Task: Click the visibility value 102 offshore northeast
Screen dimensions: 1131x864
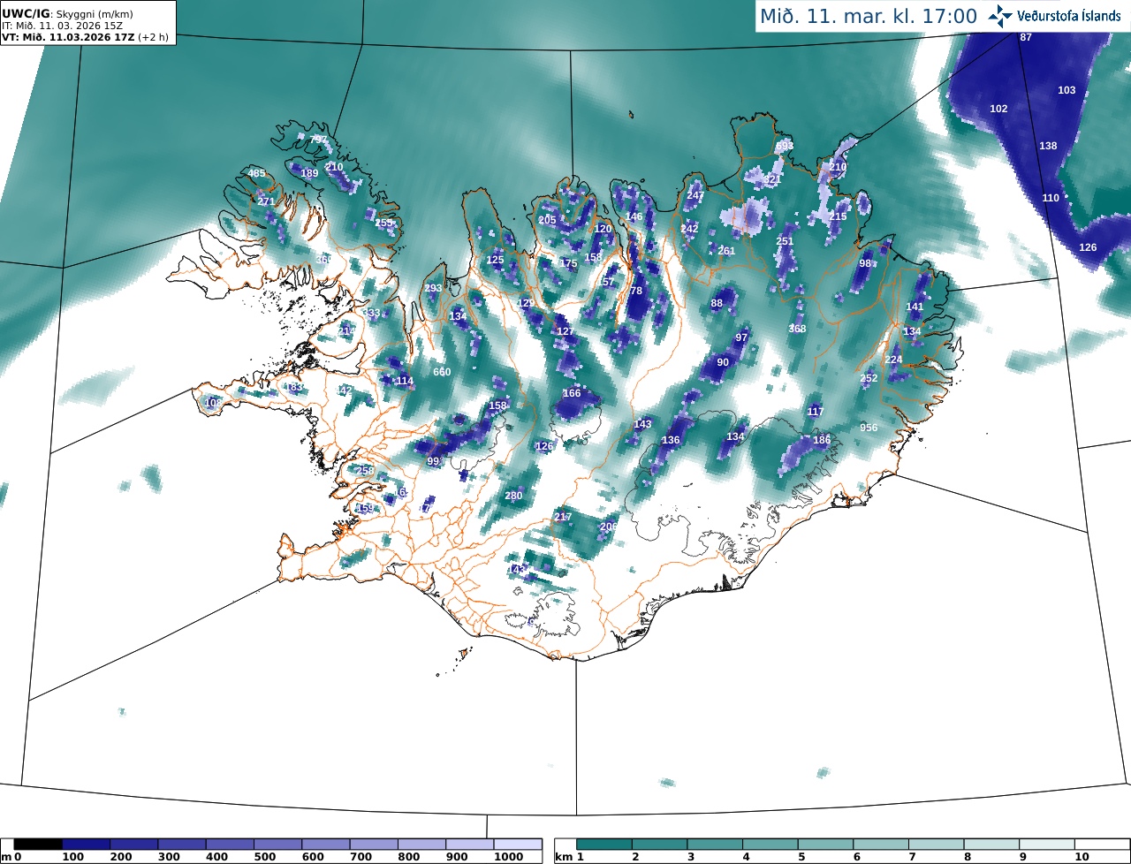Action: point(998,109)
